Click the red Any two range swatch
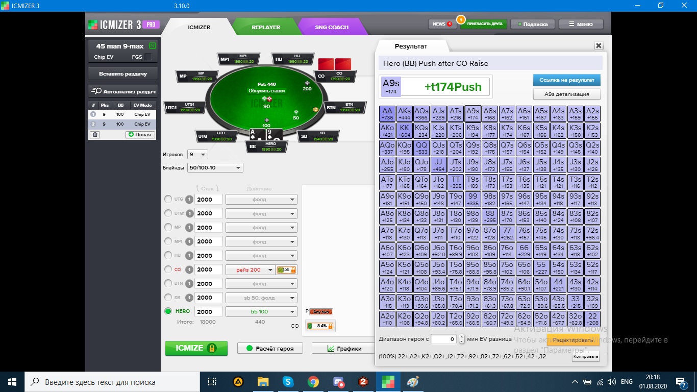The width and height of the screenshot is (697, 392). pyautogui.click(x=321, y=311)
